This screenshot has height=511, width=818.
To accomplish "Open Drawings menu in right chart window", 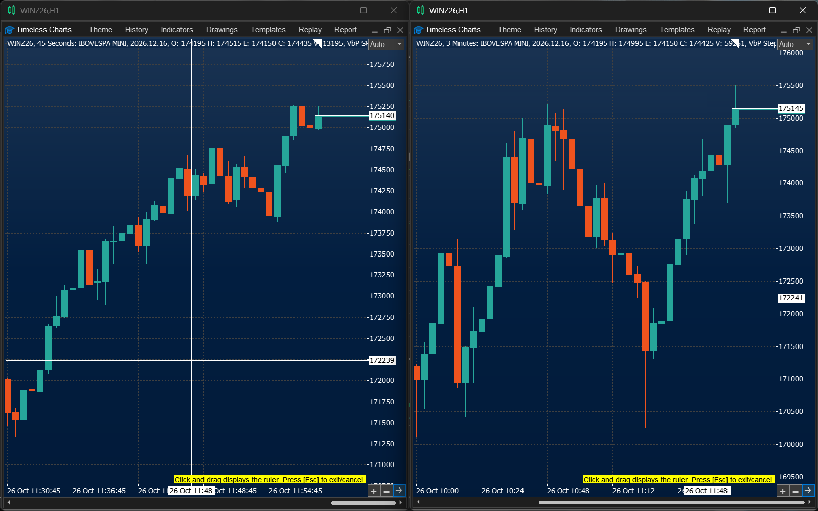I will 630,30.
